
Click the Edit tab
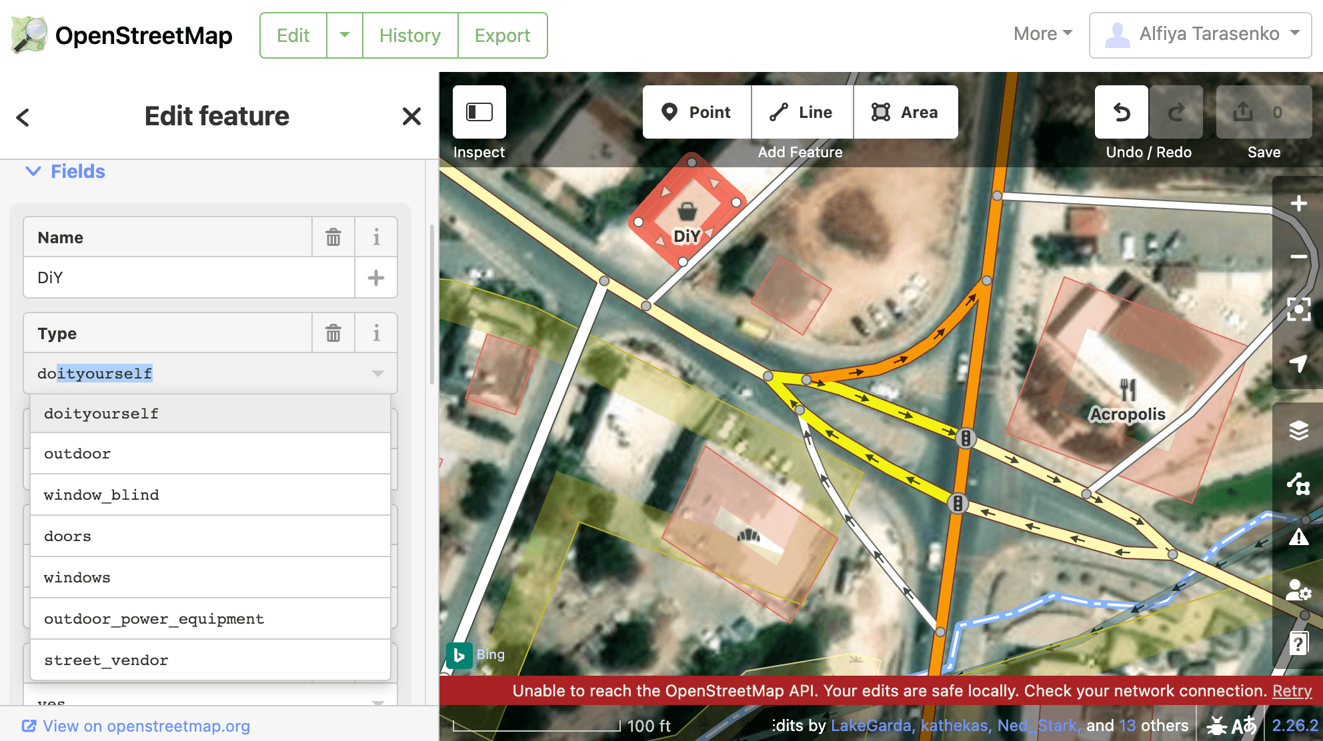[x=293, y=35]
